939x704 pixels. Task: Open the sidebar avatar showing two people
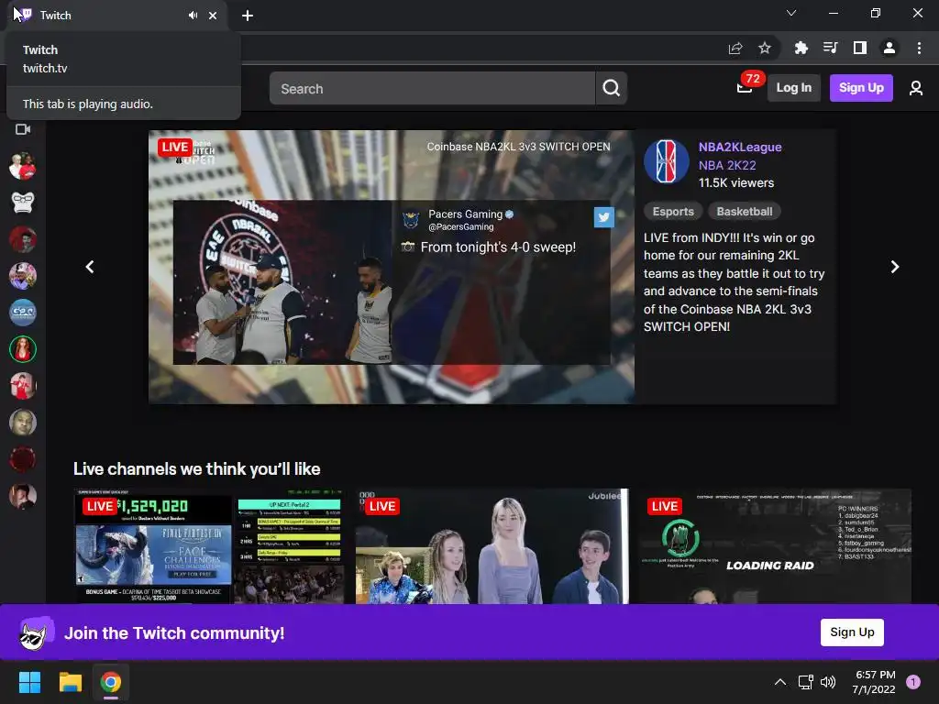pyautogui.click(x=23, y=167)
